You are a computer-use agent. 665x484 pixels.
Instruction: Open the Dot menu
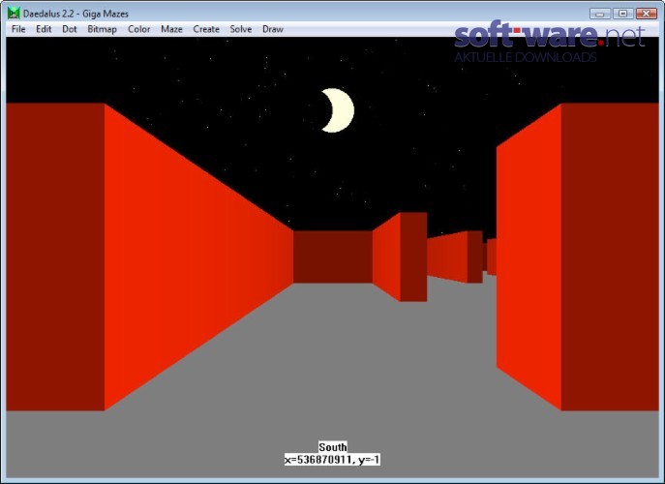point(69,29)
